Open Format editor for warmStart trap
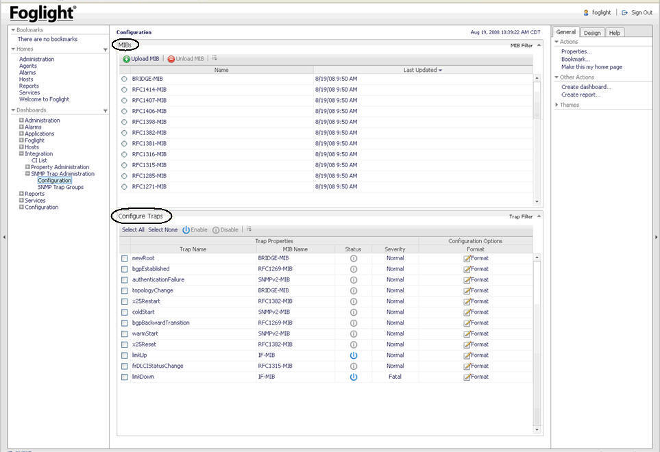660x452 pixels. click(x=476, y=334)
